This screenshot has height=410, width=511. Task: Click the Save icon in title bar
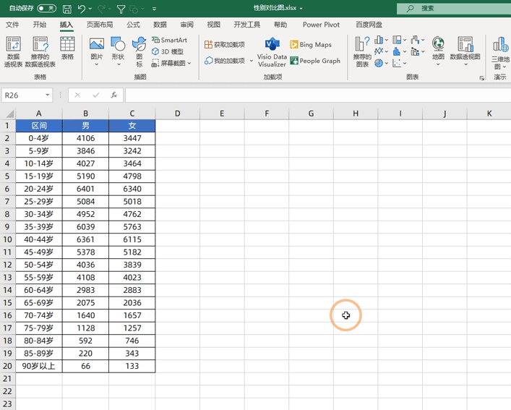(x=66, y=9)
